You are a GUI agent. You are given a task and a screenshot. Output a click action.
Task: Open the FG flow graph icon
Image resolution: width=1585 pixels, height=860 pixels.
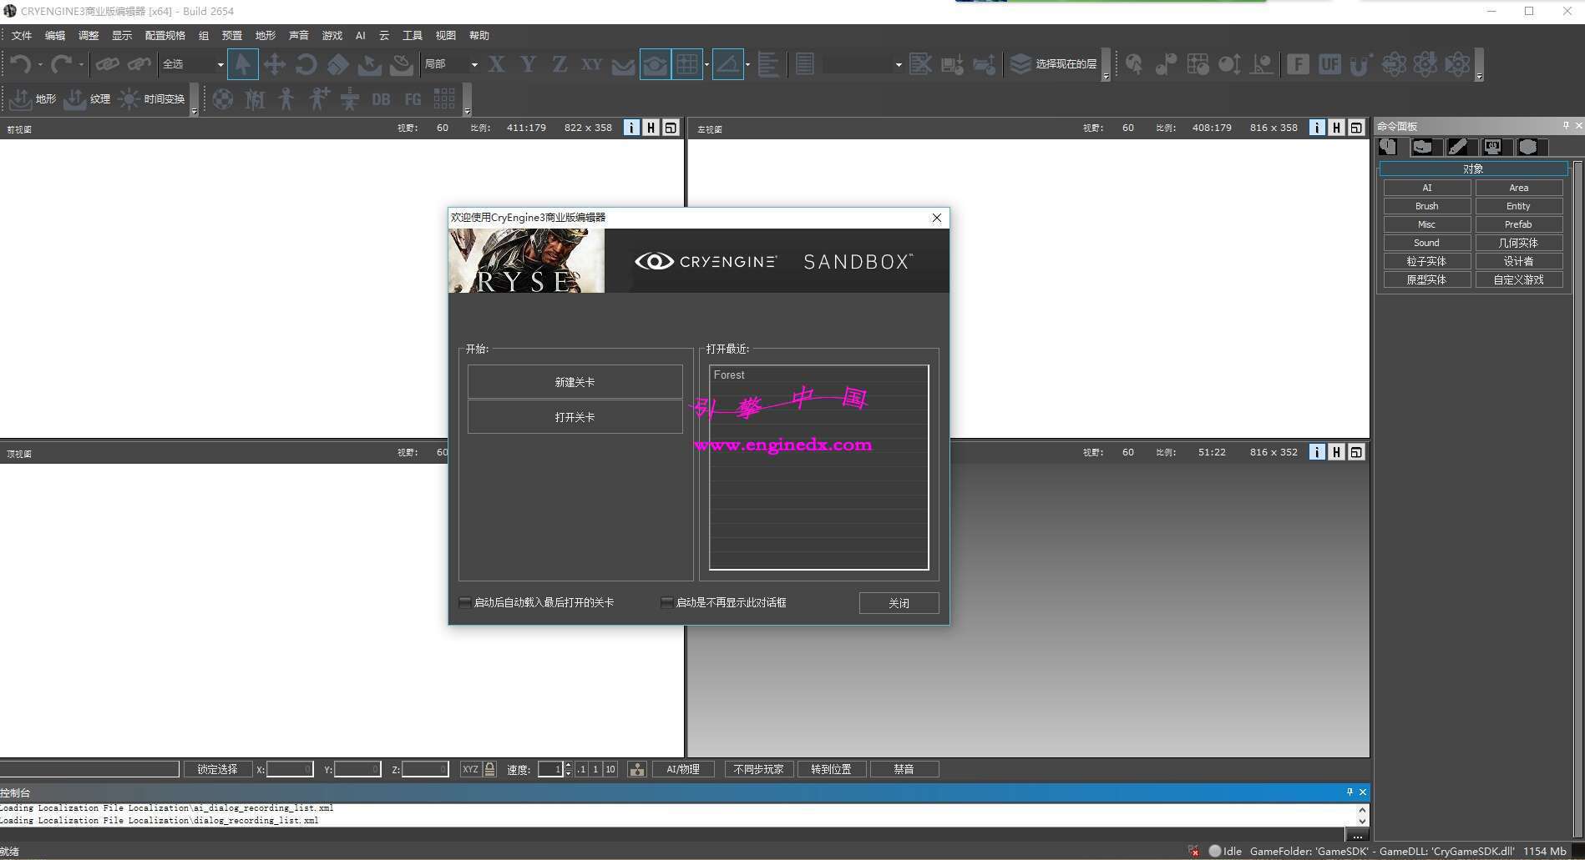[413, 99]
